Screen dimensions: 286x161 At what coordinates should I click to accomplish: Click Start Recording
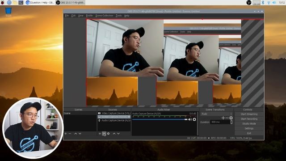tap(249, 119)
